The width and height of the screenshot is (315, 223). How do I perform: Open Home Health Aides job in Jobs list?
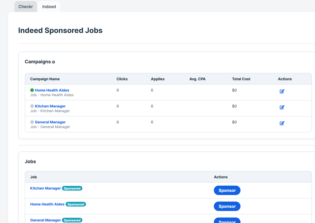(x=47, y=204)
